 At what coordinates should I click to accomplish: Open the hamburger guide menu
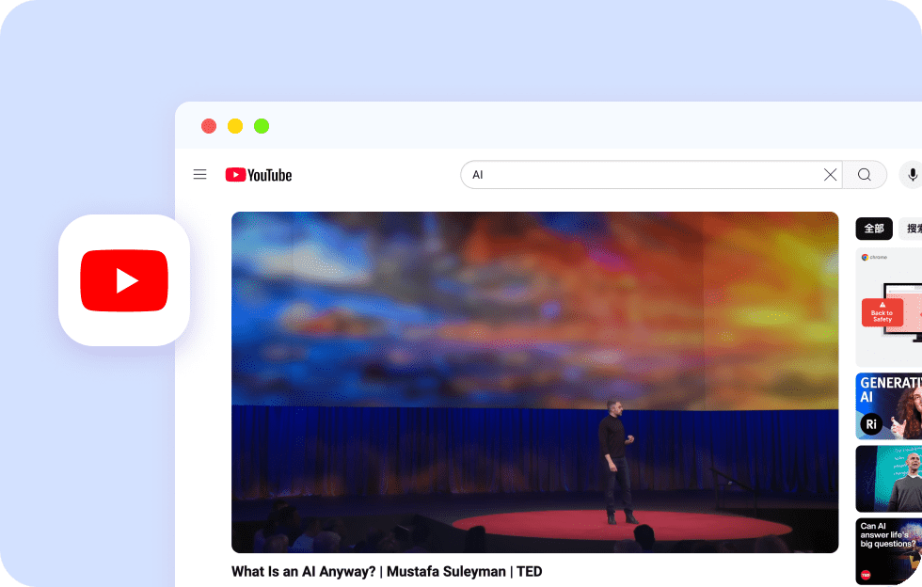[199, 174]
